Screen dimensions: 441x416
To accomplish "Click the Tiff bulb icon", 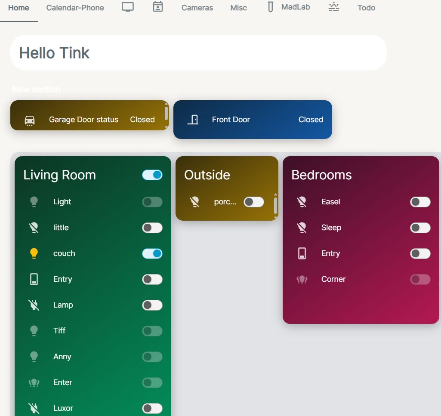I will tap(34, 331).
